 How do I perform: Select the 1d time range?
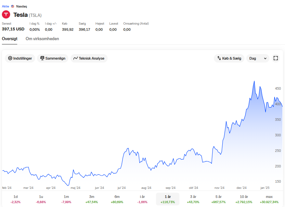[x=16, y=199]
